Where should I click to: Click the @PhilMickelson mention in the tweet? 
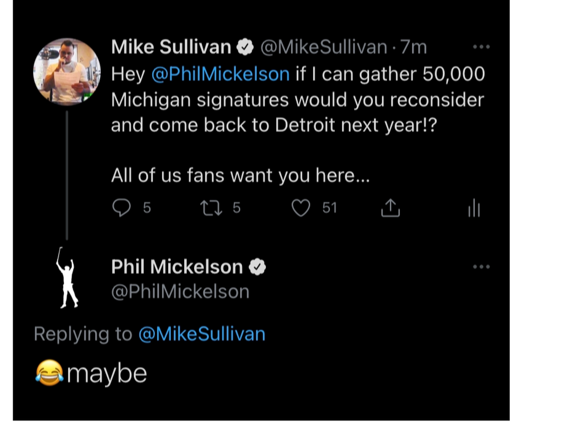click(x=220, y=74)
